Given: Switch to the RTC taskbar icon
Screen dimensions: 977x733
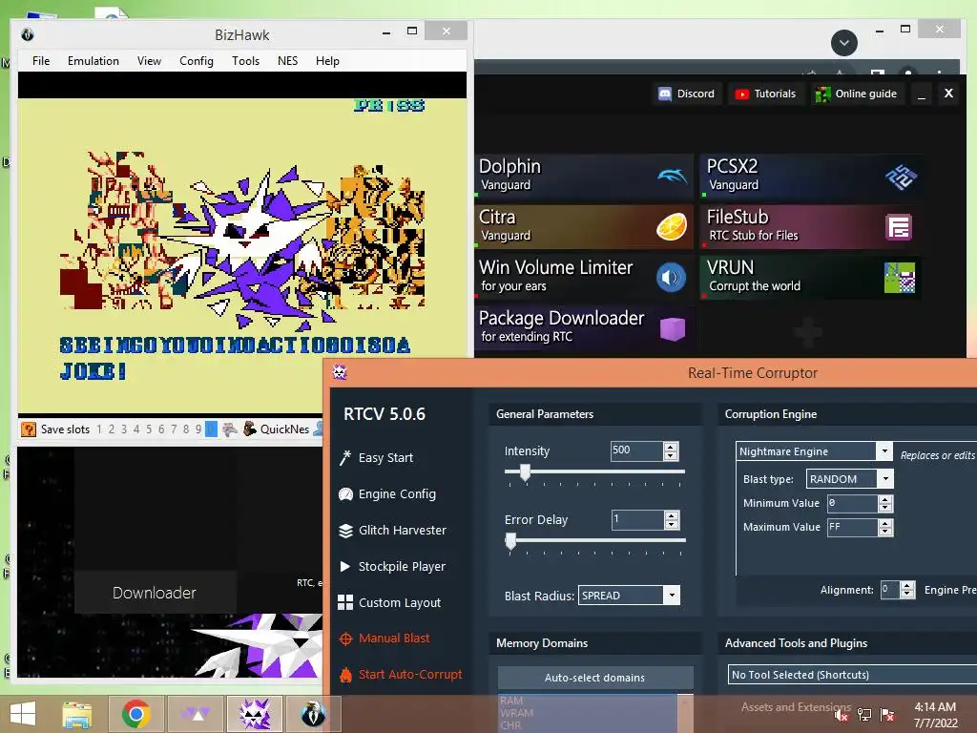Looking at the screenshot, I should pos(255,714).
